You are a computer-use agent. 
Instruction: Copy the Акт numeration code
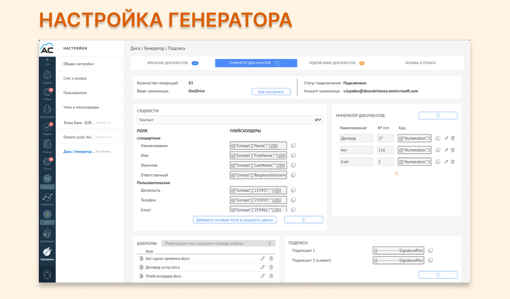pyautogui.click(x=438, y=150)
